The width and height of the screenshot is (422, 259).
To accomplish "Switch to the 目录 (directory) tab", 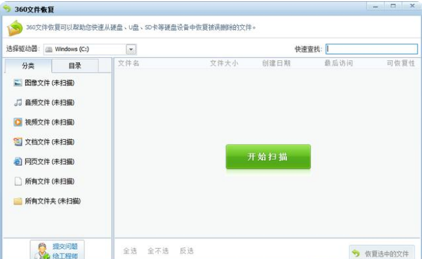I will coord(75,65).
